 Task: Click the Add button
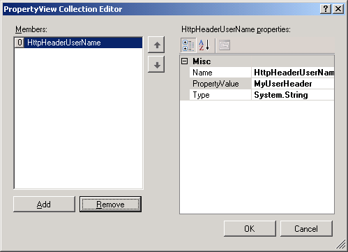(x=44, y=205)
